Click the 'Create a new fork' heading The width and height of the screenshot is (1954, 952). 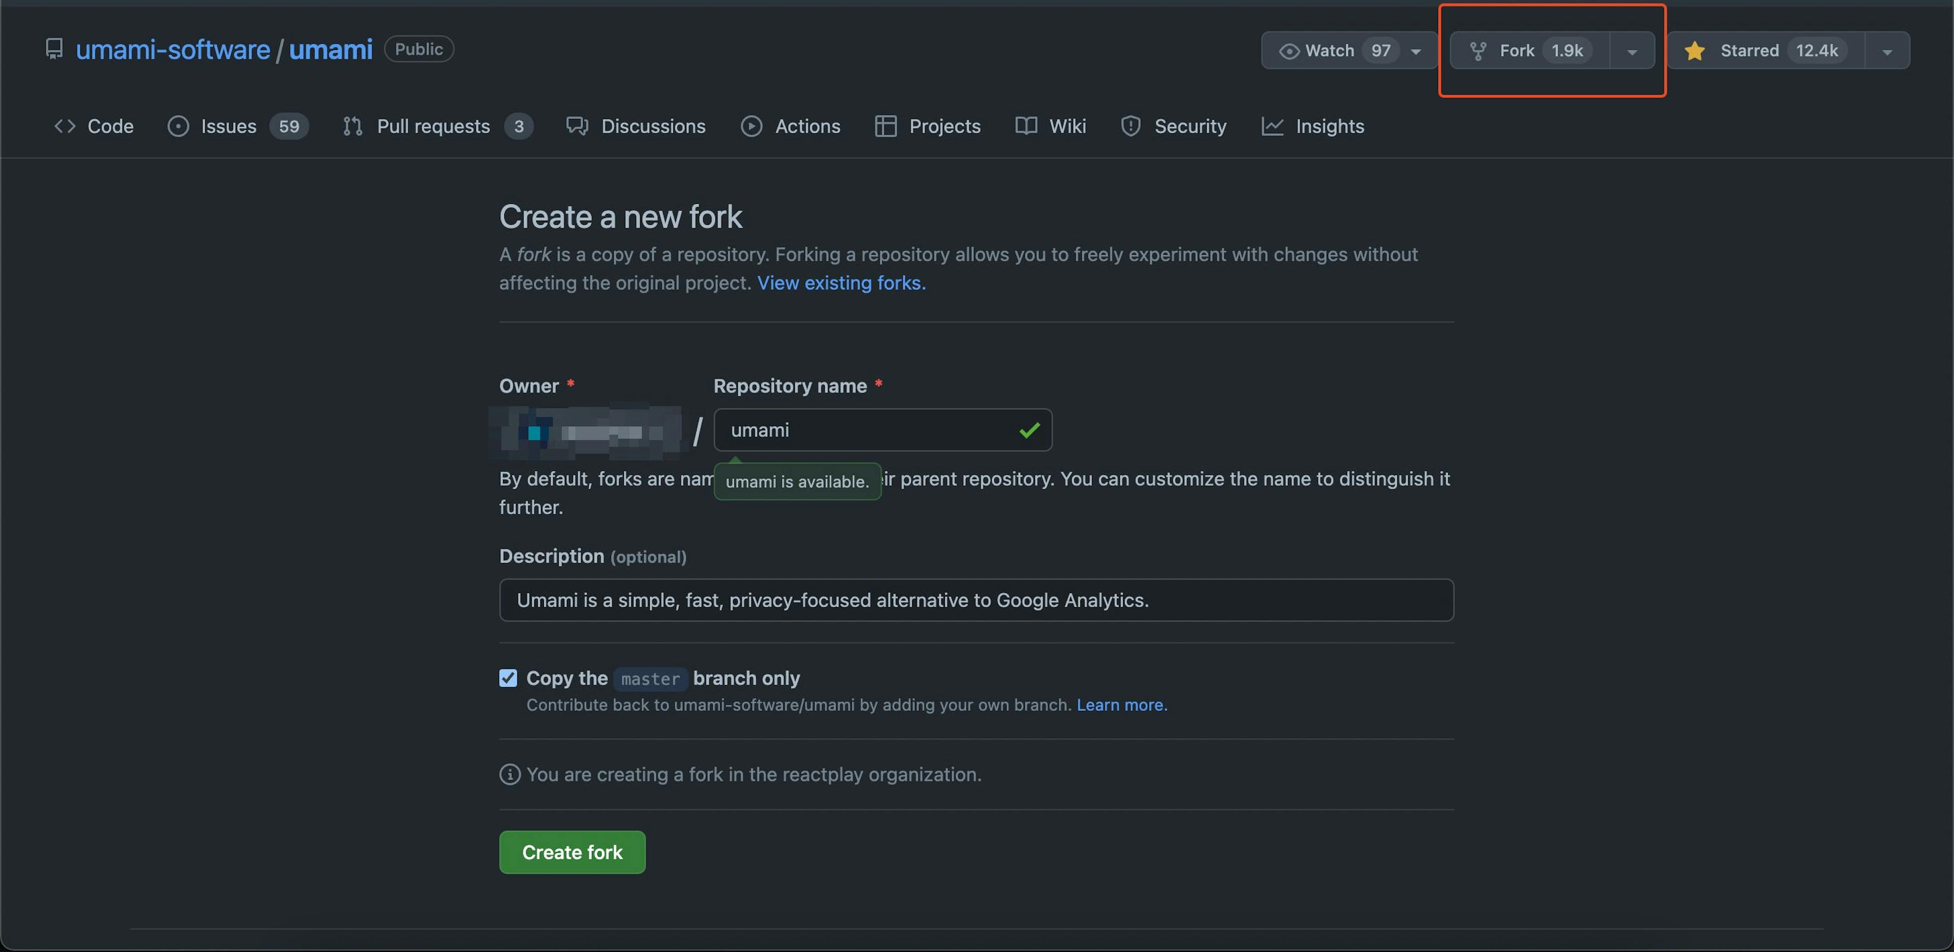pyautogui.click(x=620, y=217)
